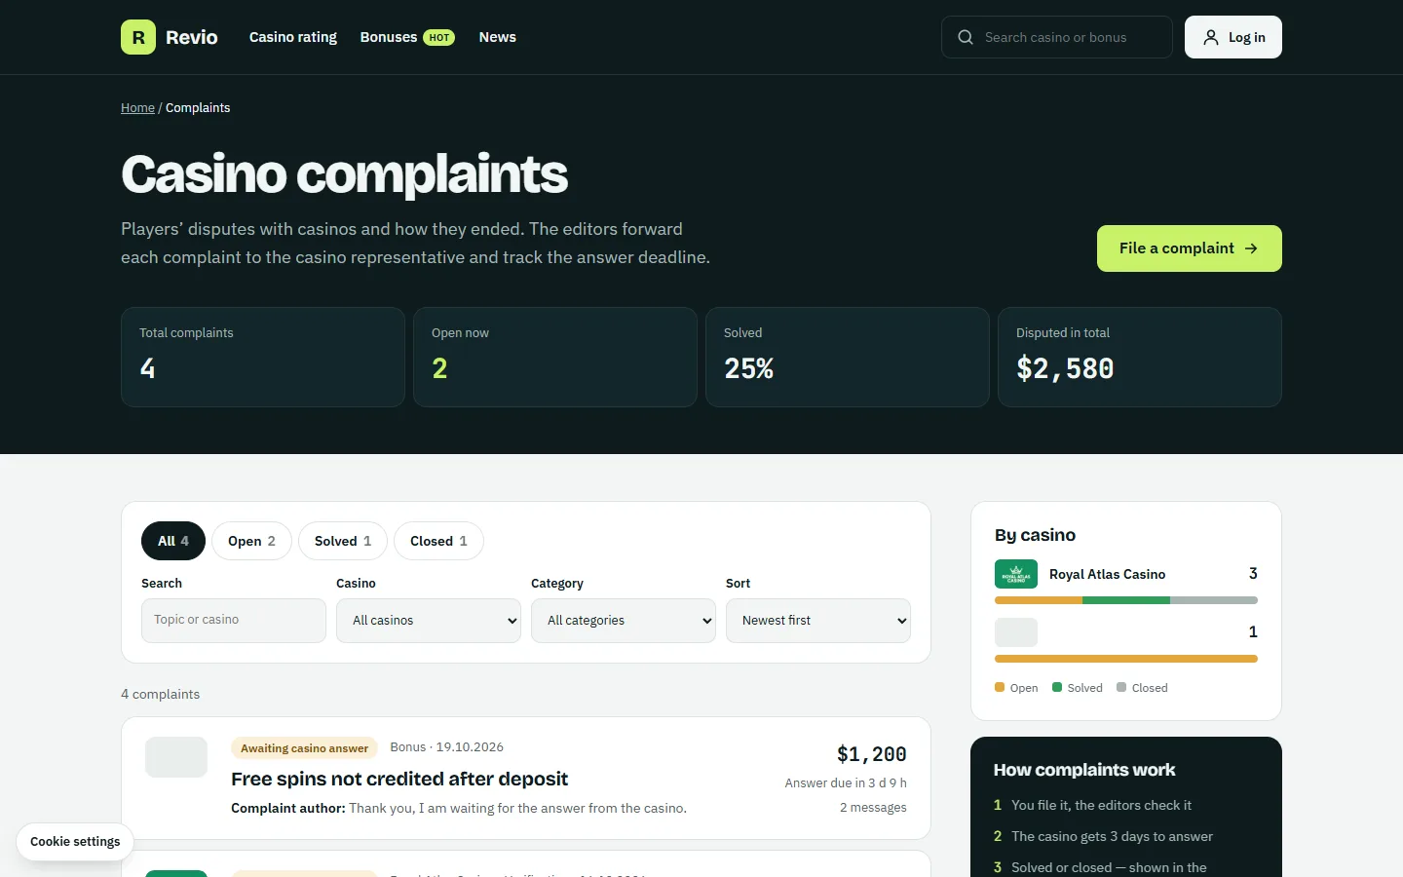1403x877 pixels.
Task: Show All complaints tab
Action: 173,541
